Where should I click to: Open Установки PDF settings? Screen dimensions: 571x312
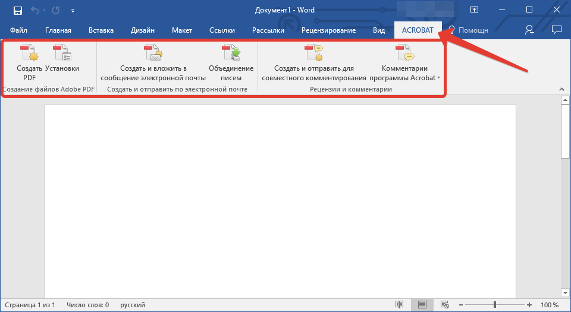(x=62, y=58)
